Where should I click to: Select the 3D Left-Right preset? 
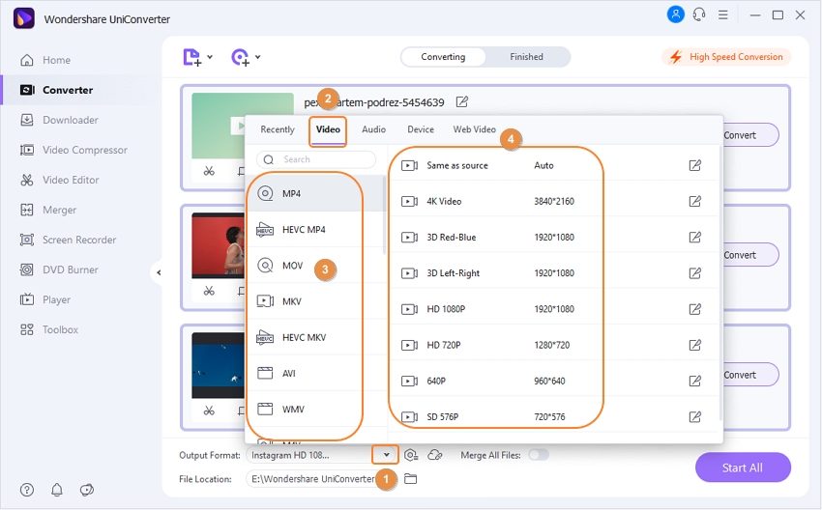555,273
